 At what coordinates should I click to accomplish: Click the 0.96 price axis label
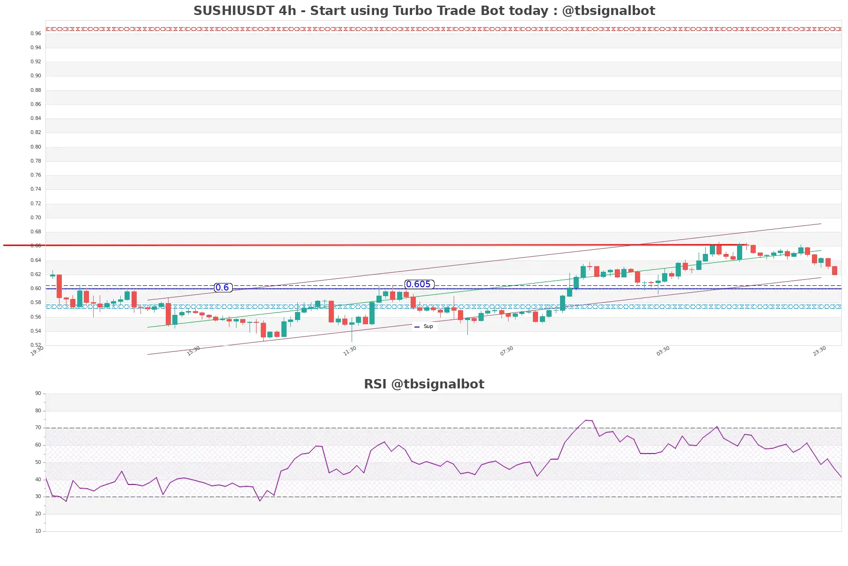pyautogui.click(x=36, y=33)
